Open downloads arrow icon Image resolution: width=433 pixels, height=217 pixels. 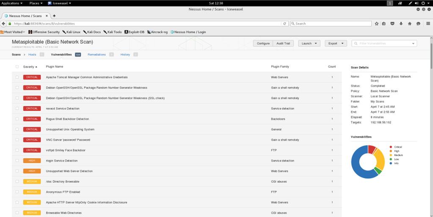401,24
